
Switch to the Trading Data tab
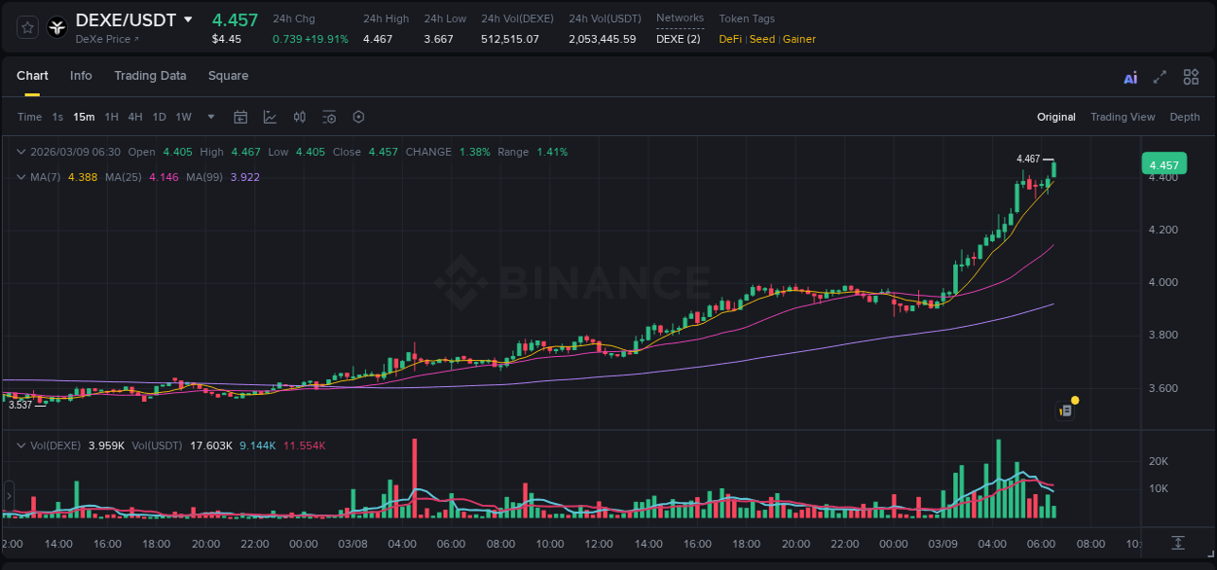tap(150, 76)
